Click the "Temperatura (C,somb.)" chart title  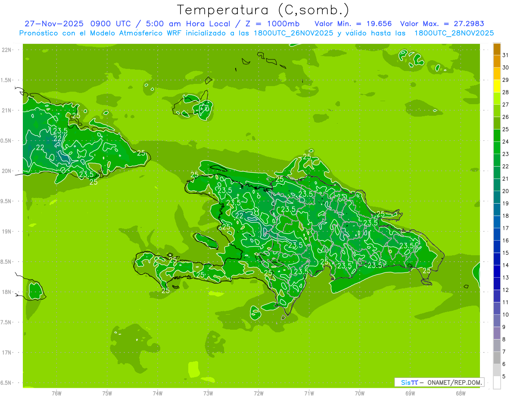coord(263,10)
